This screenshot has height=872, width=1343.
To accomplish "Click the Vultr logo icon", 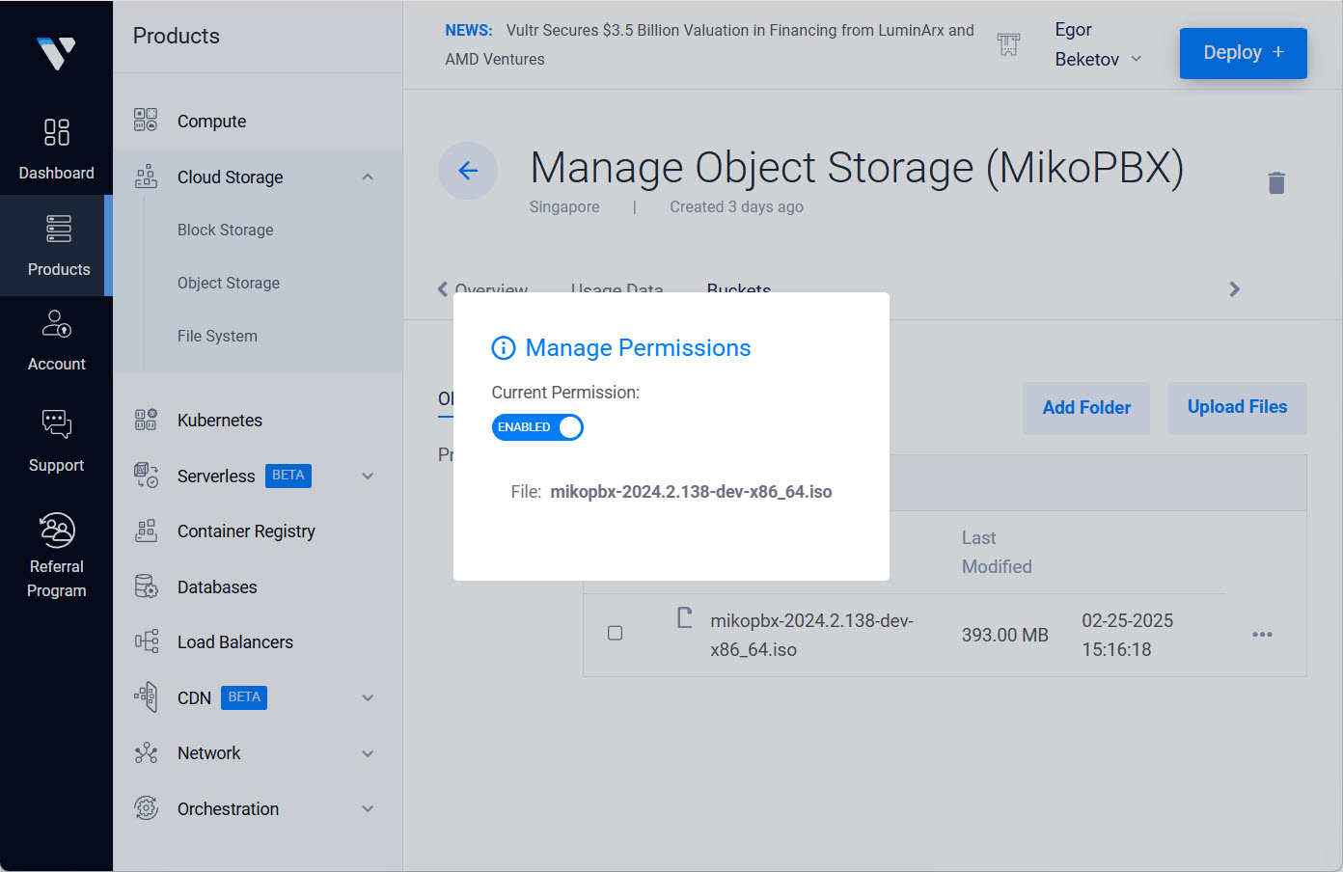I will coord(56,53).
